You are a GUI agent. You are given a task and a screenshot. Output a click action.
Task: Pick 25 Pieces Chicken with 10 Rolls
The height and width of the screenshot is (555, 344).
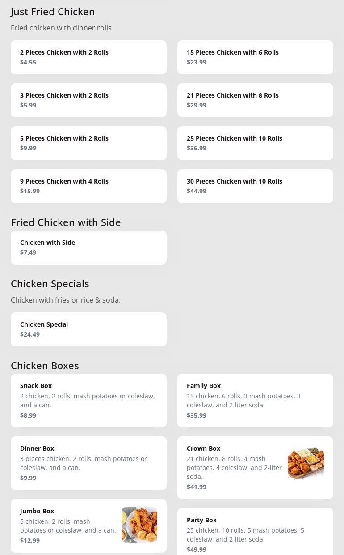[x=255, y=143]
